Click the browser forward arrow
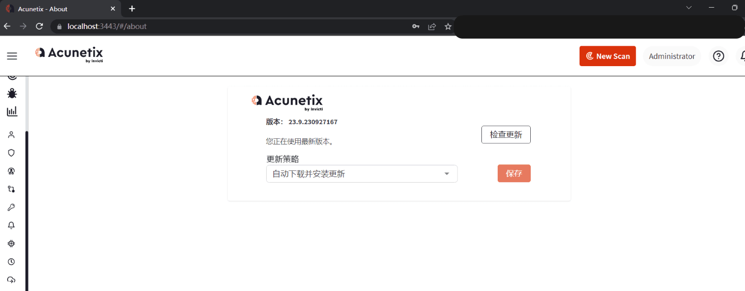 pyautogui.click(x=23, y=26)
